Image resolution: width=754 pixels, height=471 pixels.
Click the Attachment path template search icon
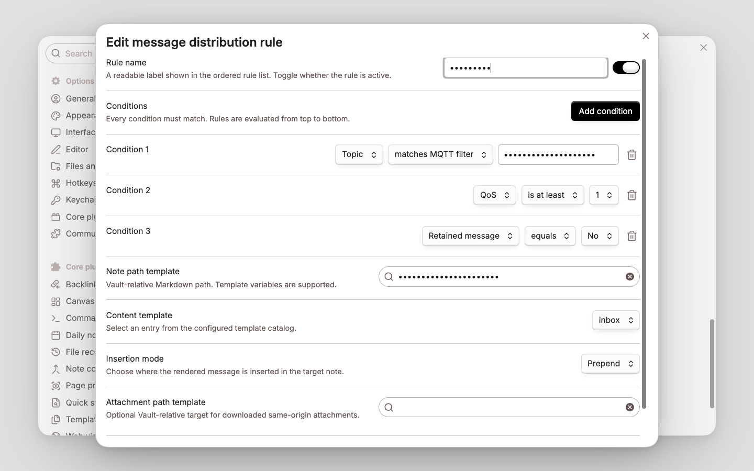click(x=389, y=407)
